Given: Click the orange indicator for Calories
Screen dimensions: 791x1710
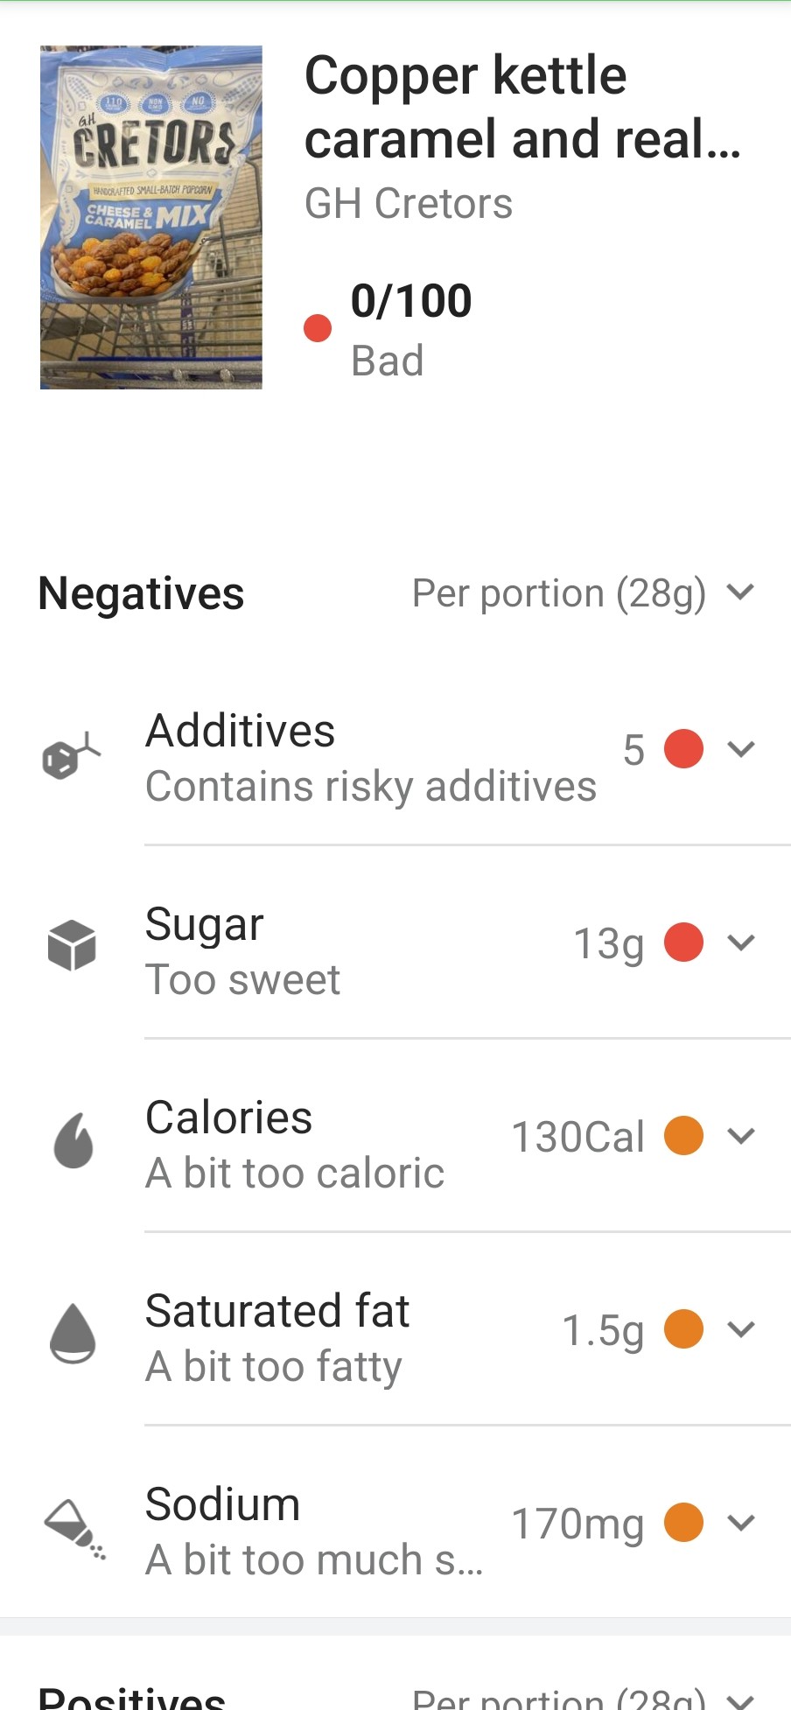Looking at the screenshot, I should (684, 1136).
